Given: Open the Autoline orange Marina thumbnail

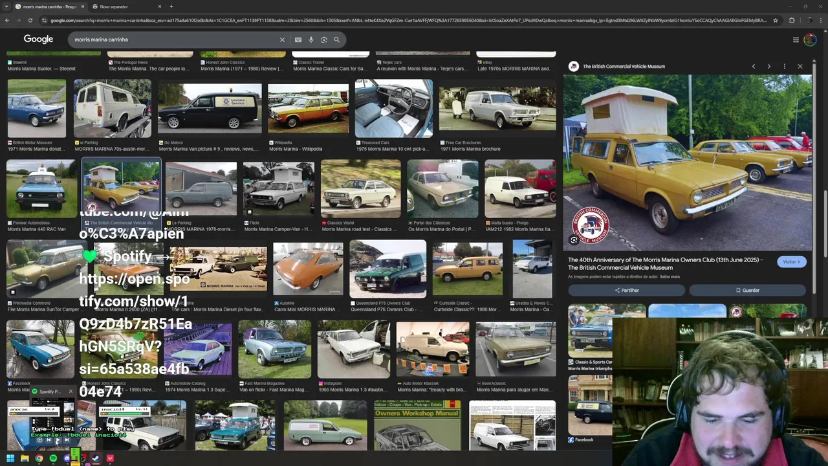Looking at the screenshot, I should 308,269.
